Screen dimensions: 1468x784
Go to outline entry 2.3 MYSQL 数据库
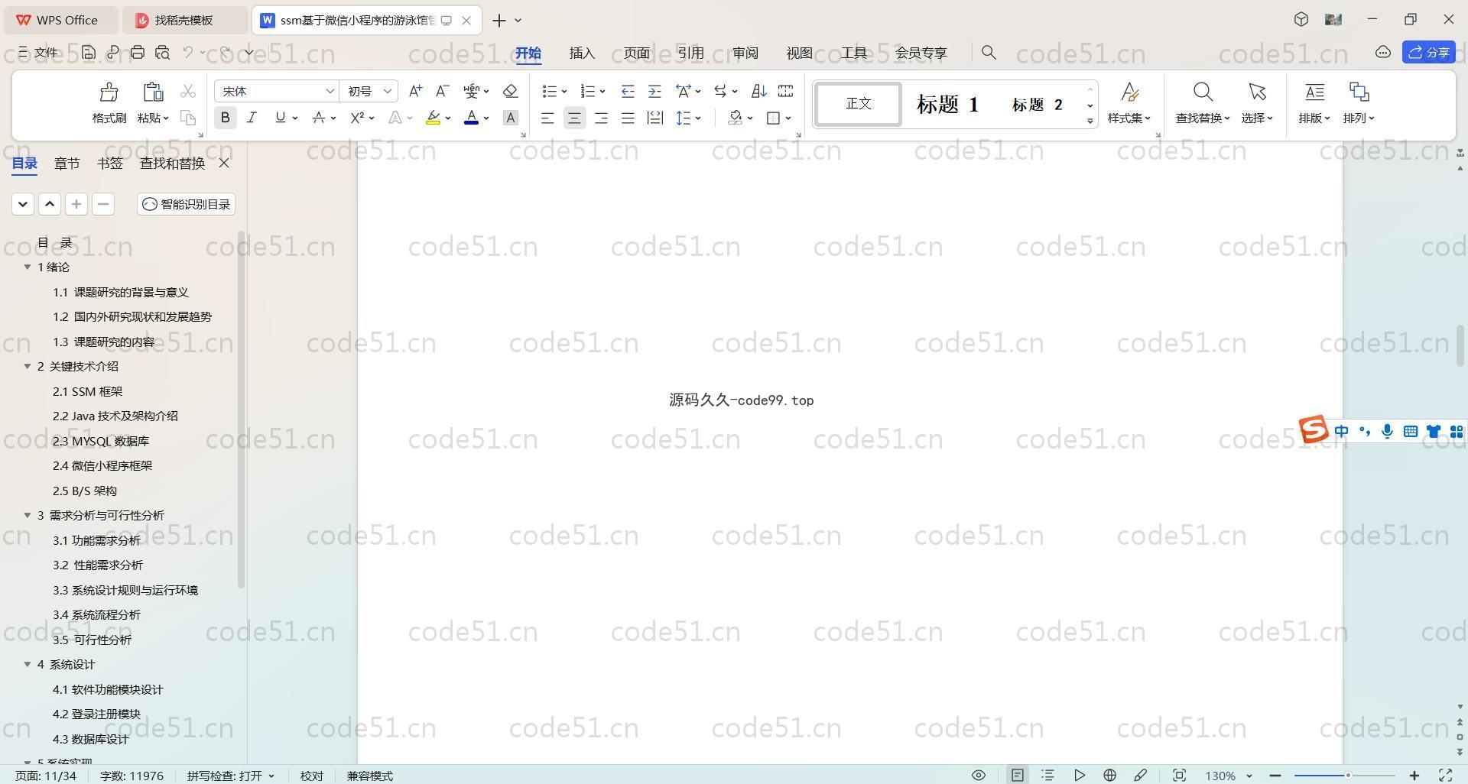click(x=101, y=441)
